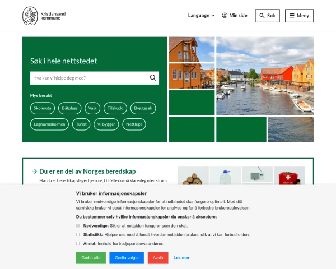Open the Byggesak quick link
This screenshot has height=269, width=336.
click(x=143, y=108)
